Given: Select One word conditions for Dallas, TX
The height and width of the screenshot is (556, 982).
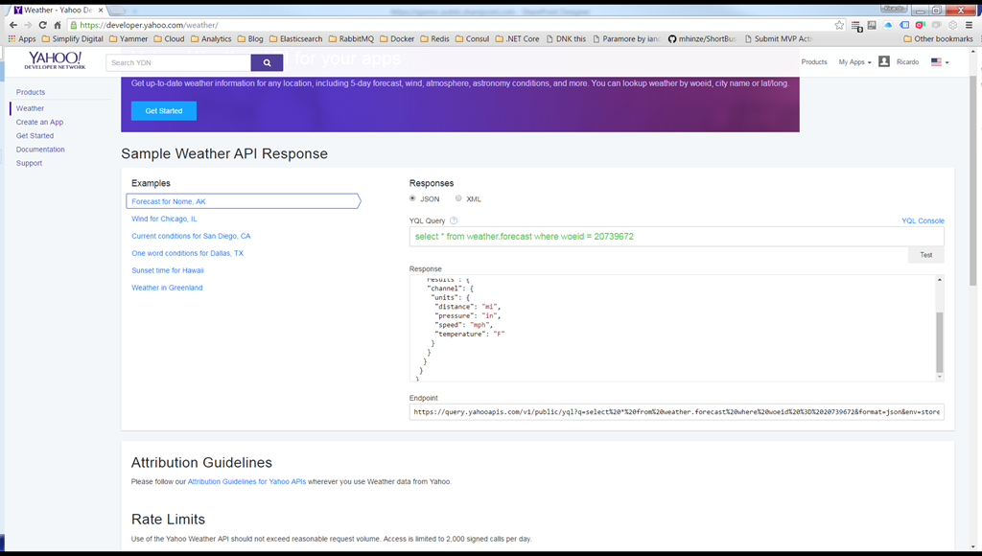Looking at the screenshot, I should click(x=187, y=253).
